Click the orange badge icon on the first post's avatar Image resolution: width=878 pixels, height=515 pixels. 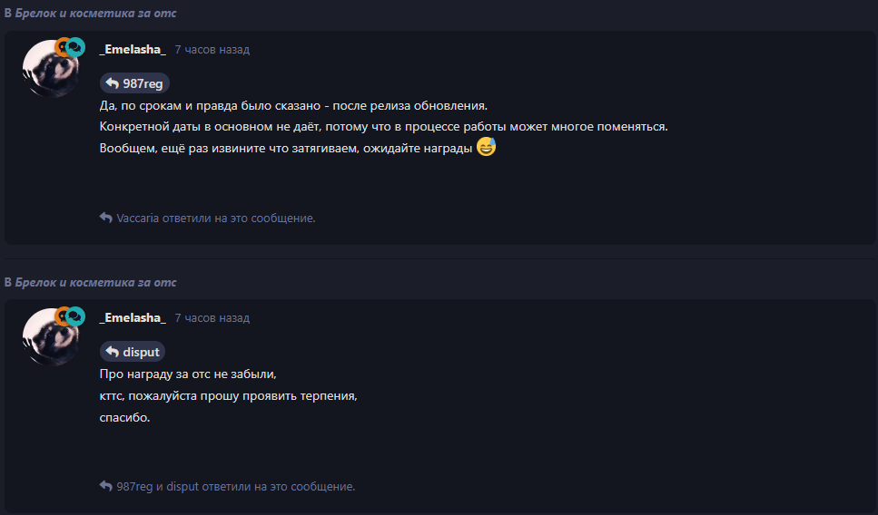point(62,47)
